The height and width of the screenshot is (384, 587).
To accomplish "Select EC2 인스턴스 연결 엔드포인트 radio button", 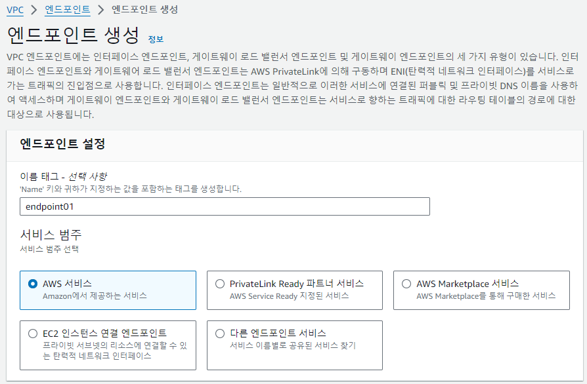I will (x=33, y=333).
